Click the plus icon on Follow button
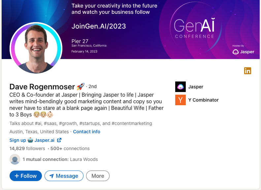 click(x=17, y=176)
